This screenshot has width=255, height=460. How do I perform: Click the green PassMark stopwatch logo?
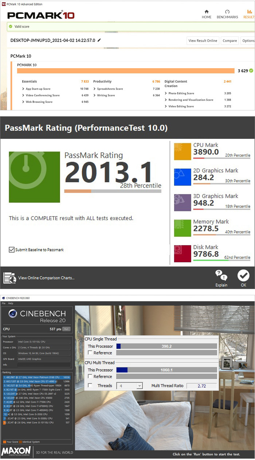[x=35, y=177]
